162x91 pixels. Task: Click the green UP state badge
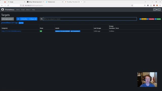pos(41,31)
